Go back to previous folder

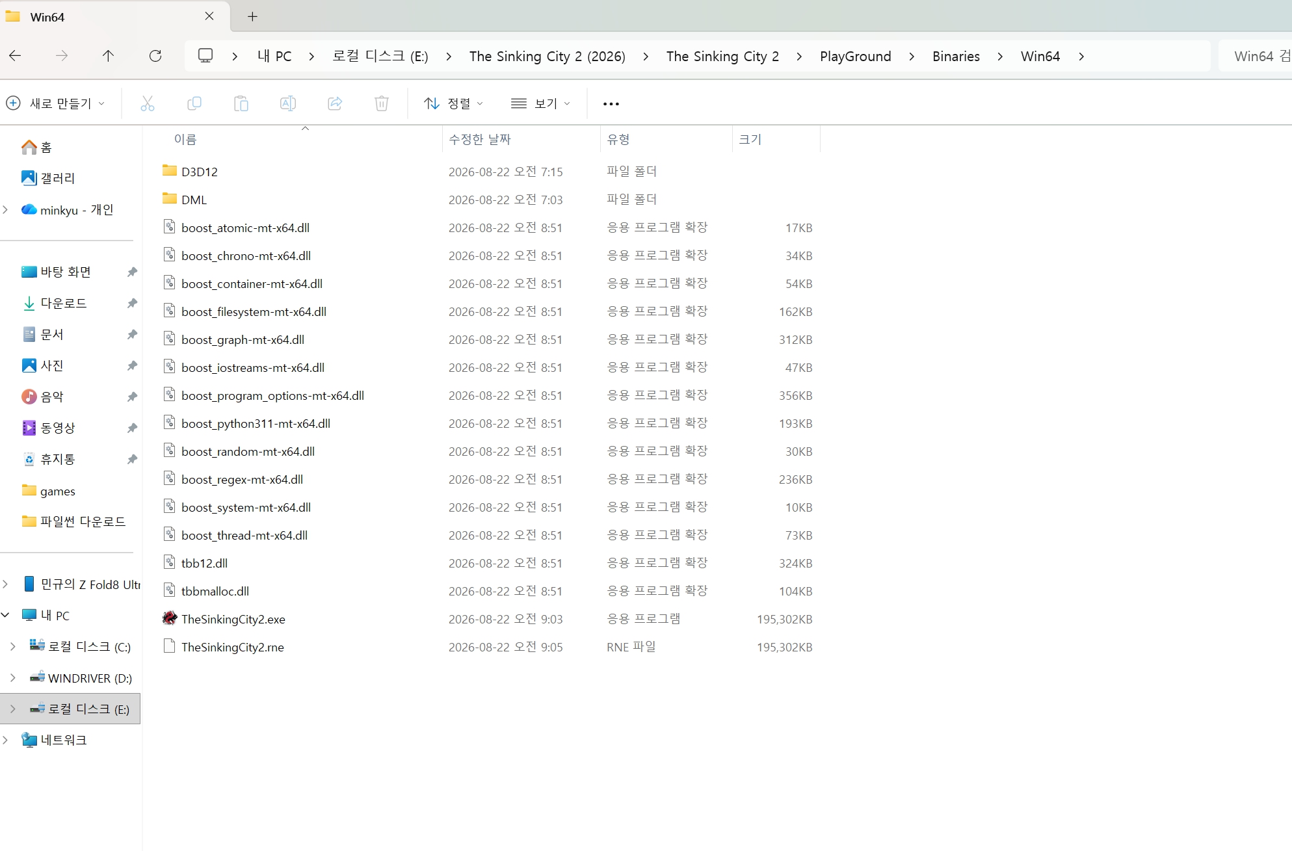pyautogui.click(x=15, y=56)
